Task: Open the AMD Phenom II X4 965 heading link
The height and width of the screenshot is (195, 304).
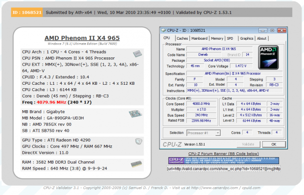Action: 82,38
